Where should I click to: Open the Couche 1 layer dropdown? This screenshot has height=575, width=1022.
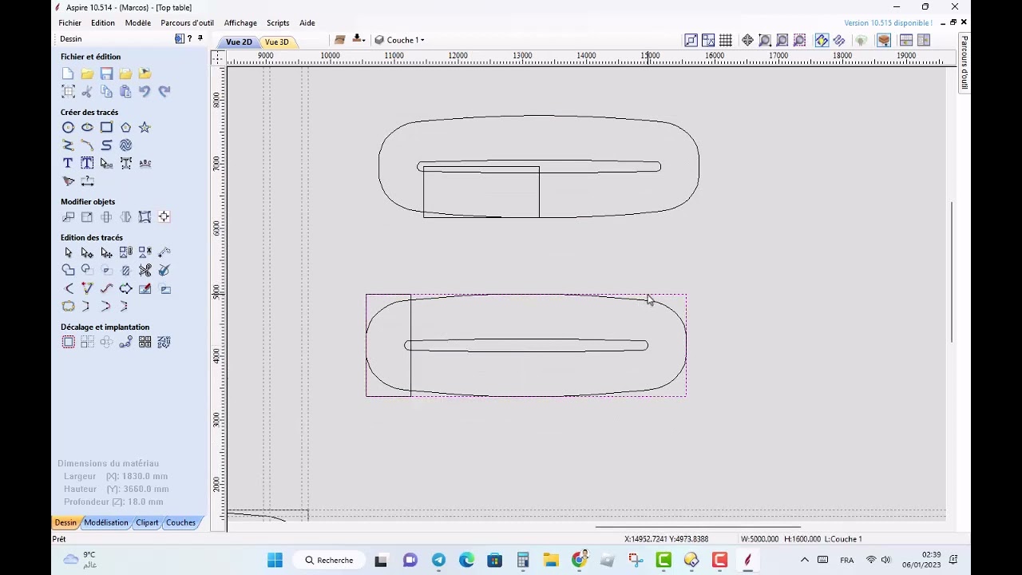400,40
